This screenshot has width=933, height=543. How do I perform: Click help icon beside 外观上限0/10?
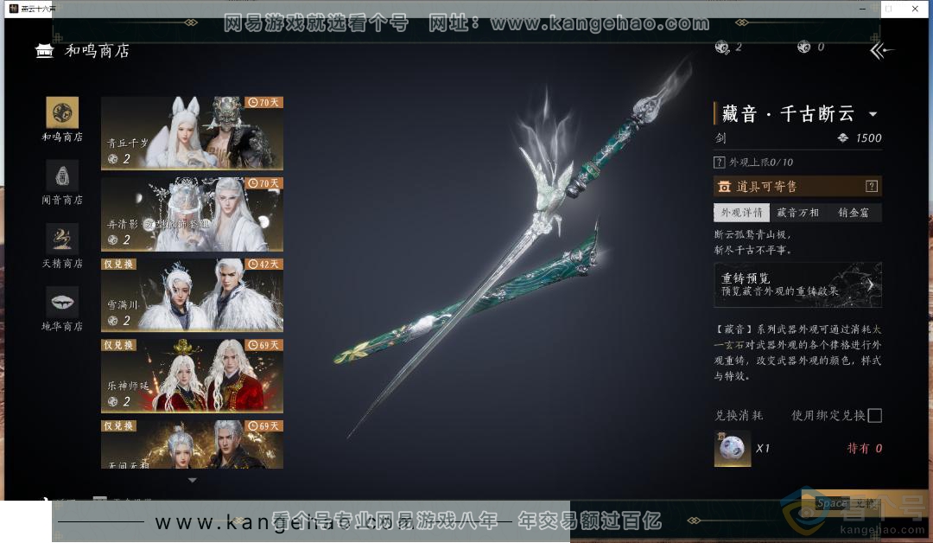tap(720, 162)
